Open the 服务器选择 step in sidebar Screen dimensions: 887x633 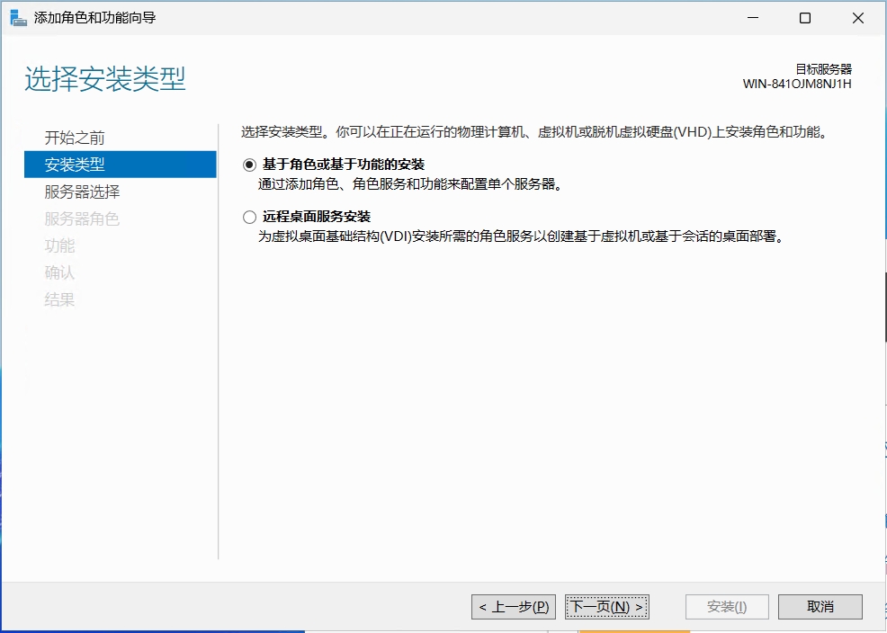point(82,192)
